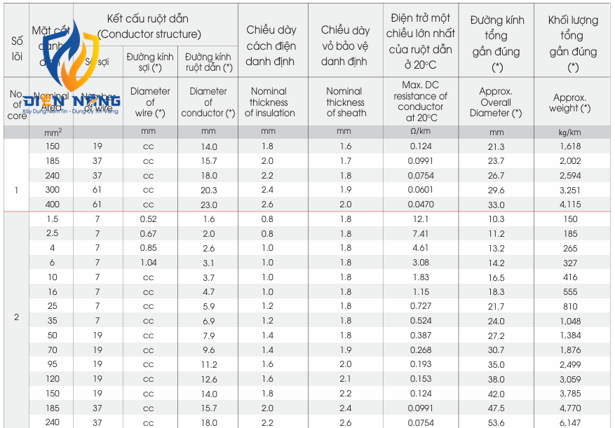615x428 pixels.
Task: Select the core number 2 cell
Action: pyautogui.click(x=16, y=317)
